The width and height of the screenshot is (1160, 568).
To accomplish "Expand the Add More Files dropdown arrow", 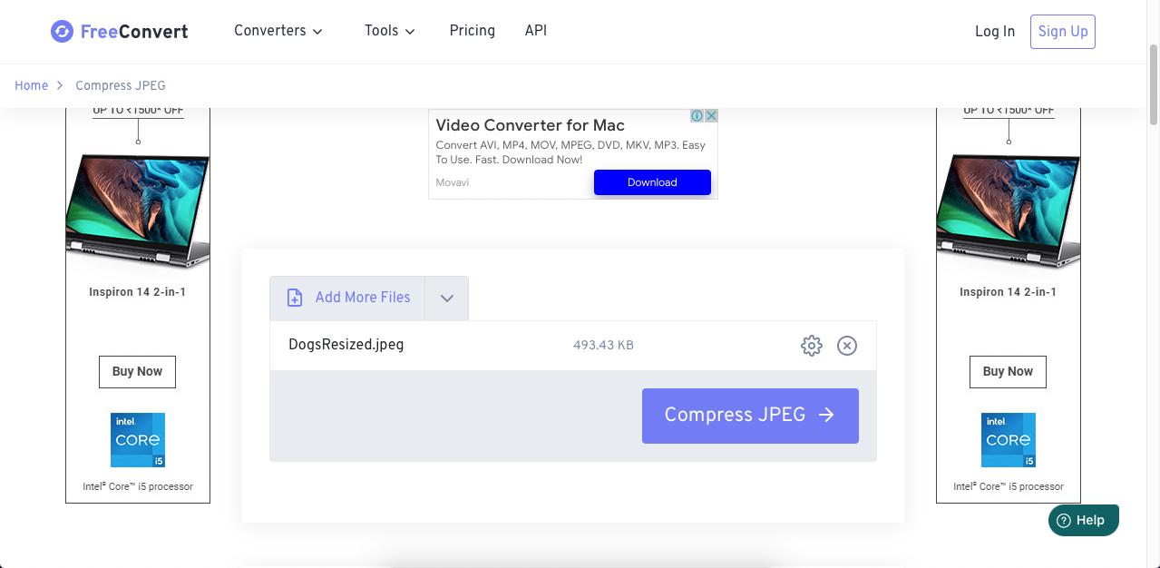I will pyautogui.click(x=446, y=299).
